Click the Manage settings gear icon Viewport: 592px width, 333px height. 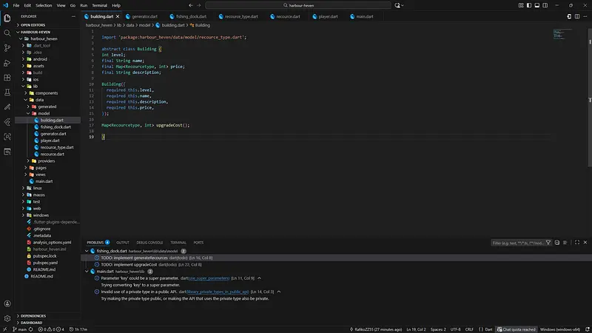pyautogui.click(x=7, y=317)
